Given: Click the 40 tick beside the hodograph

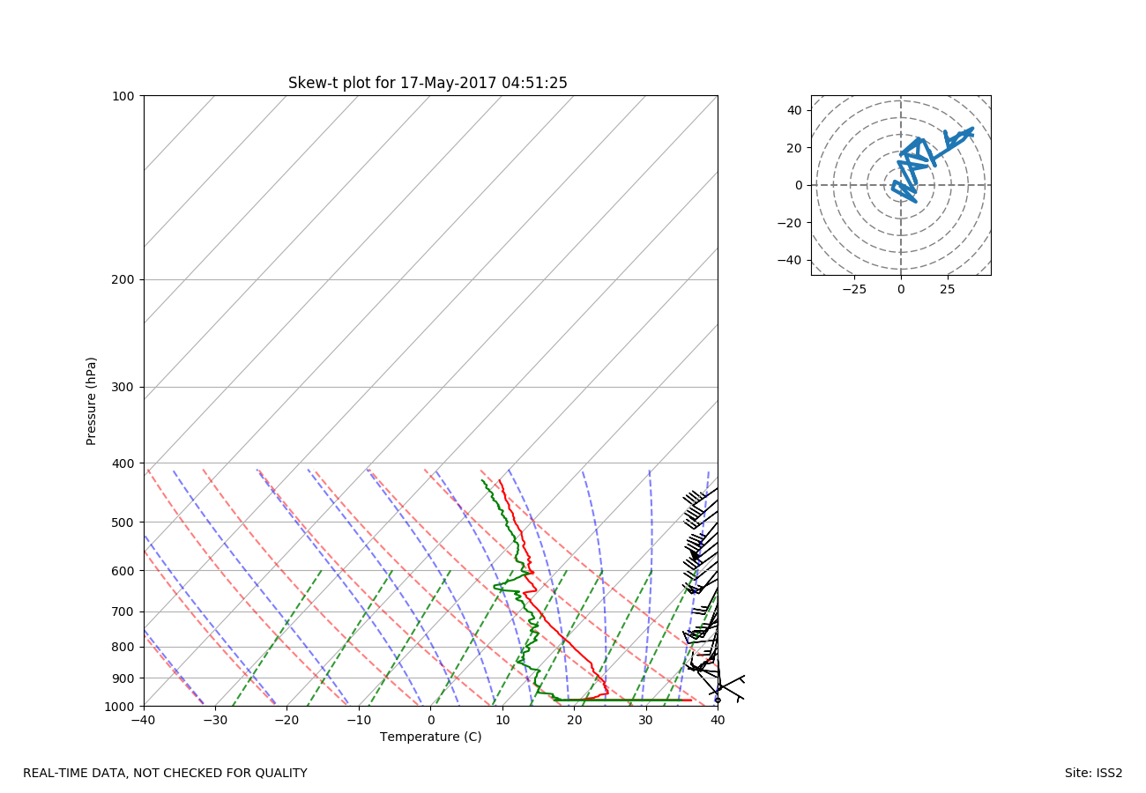Looking at the screenshot, I should (x=796, y=110).
